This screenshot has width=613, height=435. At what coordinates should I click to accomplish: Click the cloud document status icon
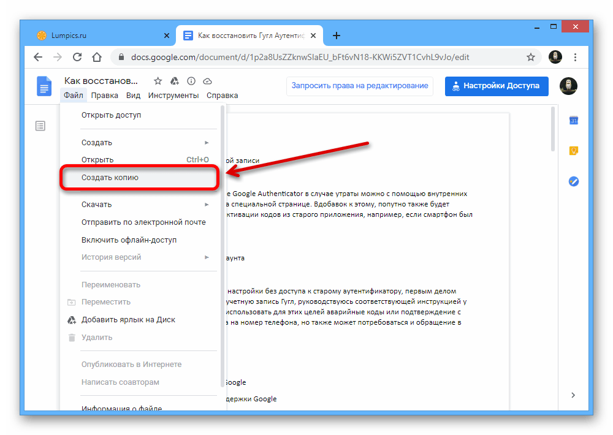(x=207, y=81)
